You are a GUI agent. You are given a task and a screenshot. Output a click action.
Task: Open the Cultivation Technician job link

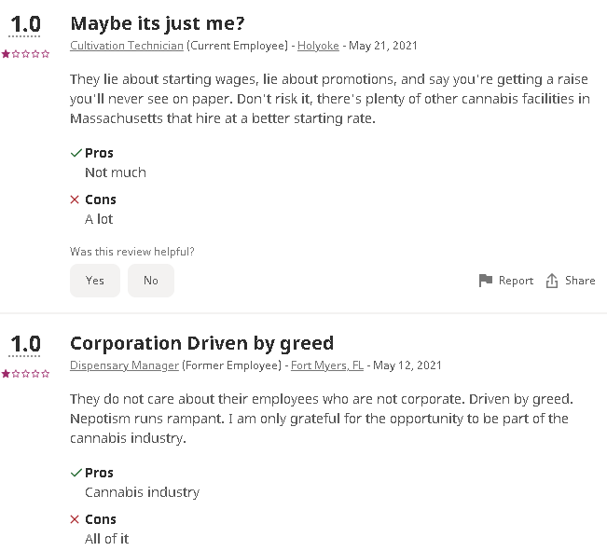[127, 46]
